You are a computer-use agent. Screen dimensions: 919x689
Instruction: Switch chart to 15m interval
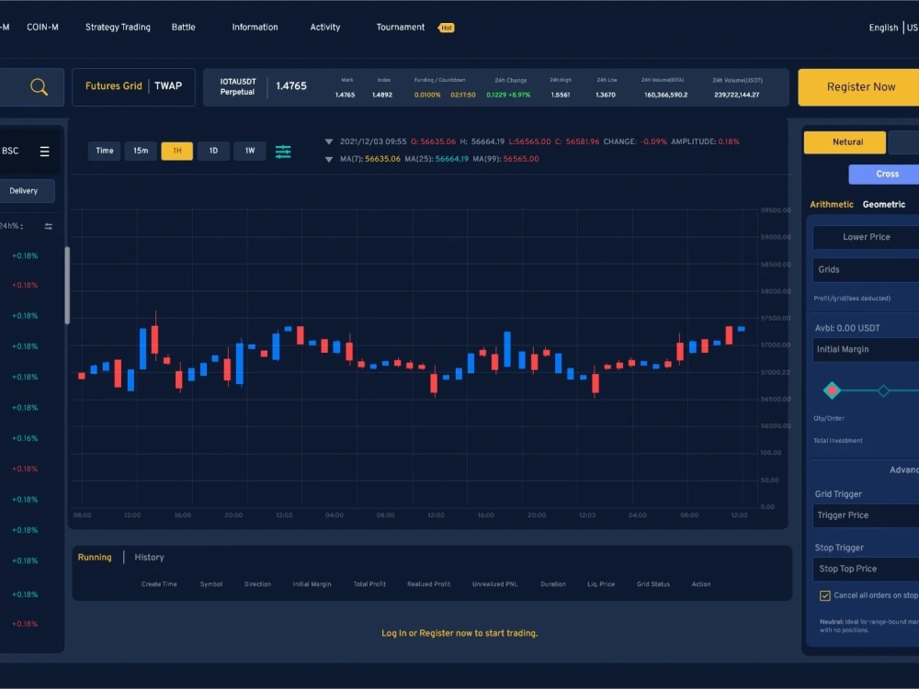[141, 151]
